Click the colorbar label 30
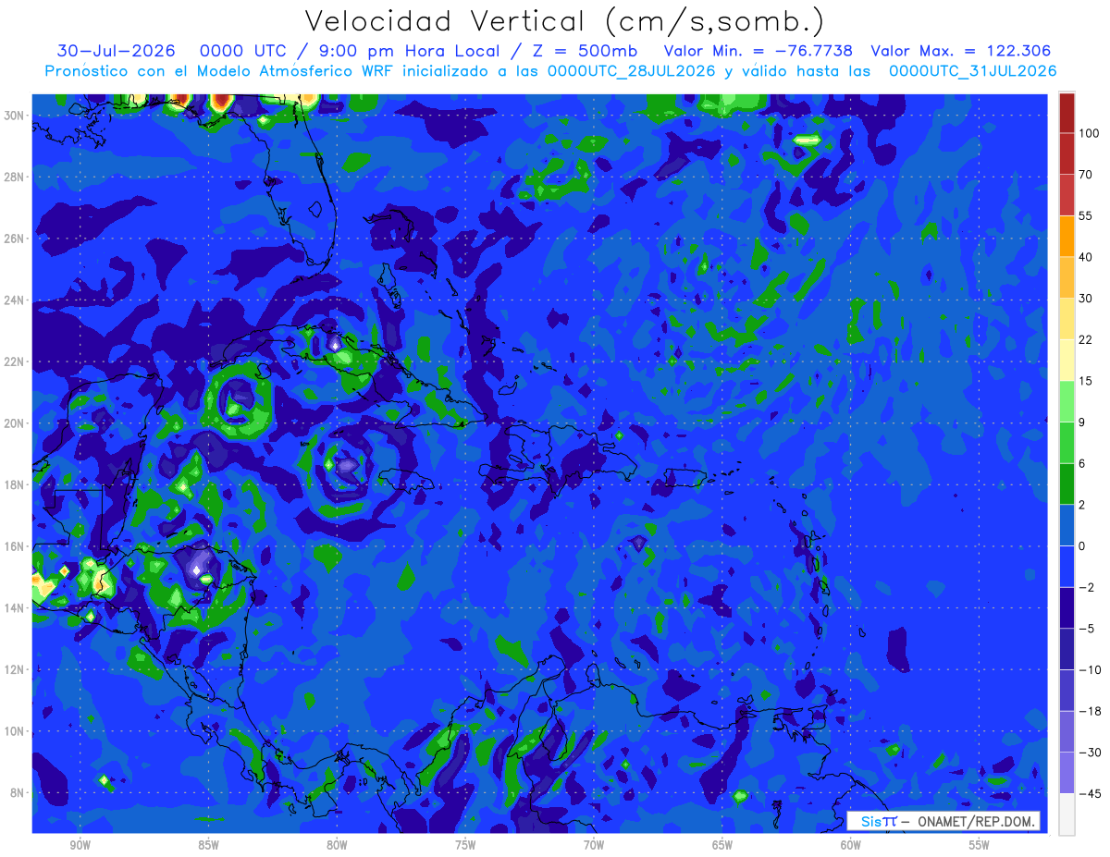The width and height of the screenshot is (1110, 857). [1086, 298]
